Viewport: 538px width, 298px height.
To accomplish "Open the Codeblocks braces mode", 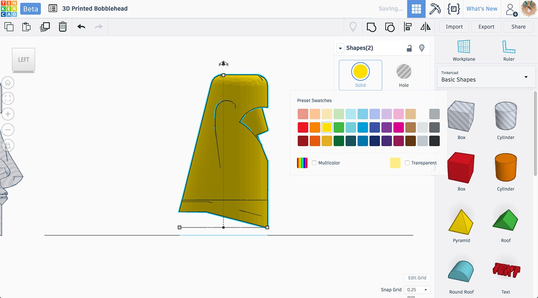I will pos(454,9).
